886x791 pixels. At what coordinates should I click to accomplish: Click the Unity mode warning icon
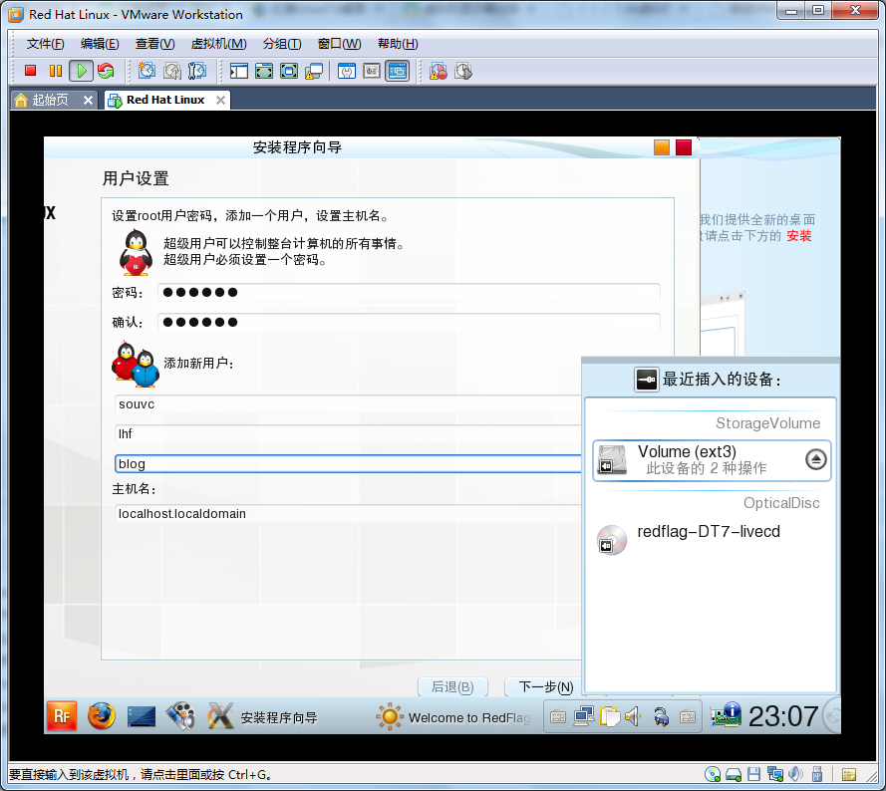click(x=314, y=71)
